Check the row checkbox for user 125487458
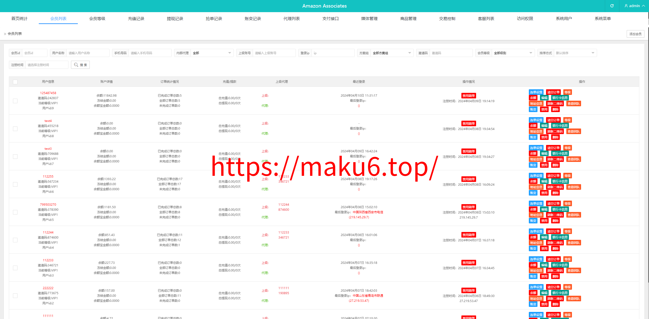 [x=15, y=101]
